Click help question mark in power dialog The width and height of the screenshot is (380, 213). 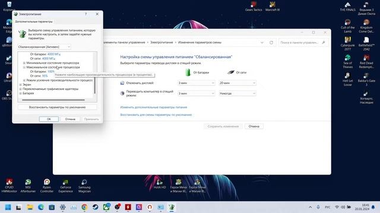pos(85,14)
